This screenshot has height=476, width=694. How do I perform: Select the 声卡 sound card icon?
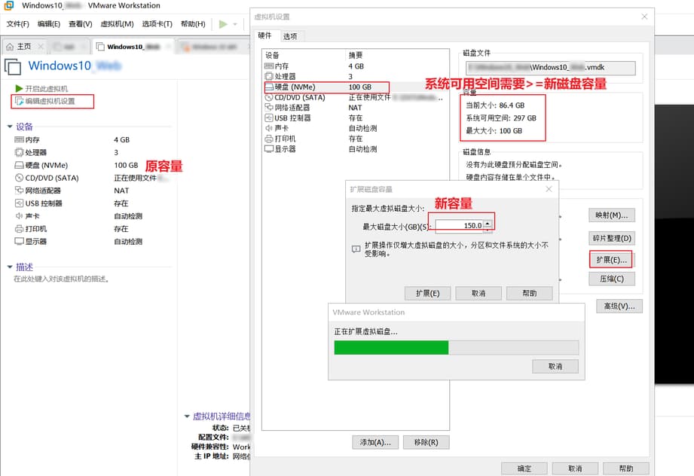[x=269, y=128]
